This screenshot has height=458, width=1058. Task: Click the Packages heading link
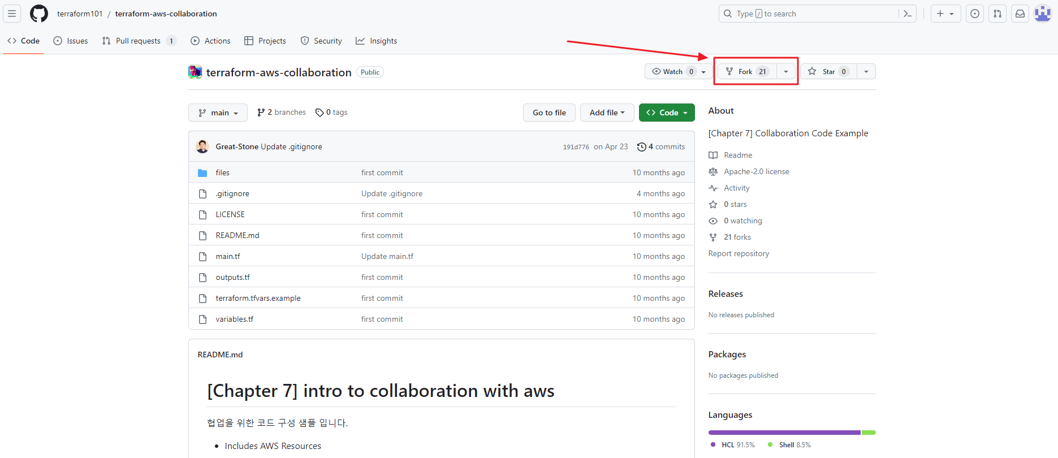point(727,355)
